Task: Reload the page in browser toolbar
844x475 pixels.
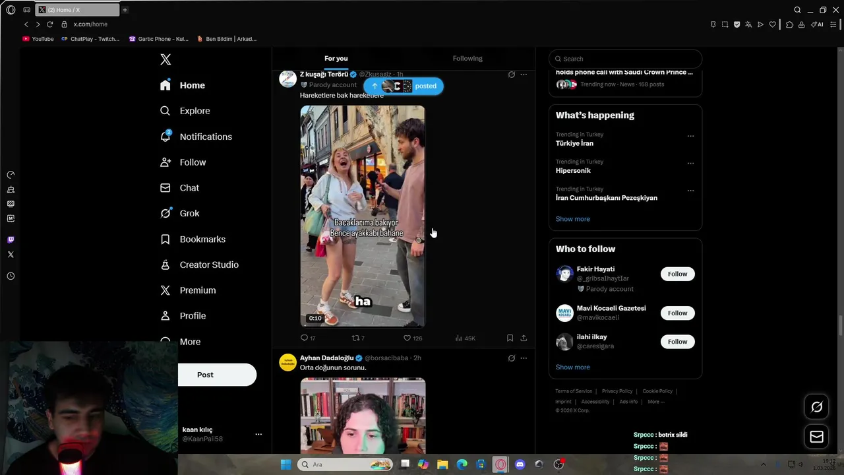Action: (x=49, y=24)
